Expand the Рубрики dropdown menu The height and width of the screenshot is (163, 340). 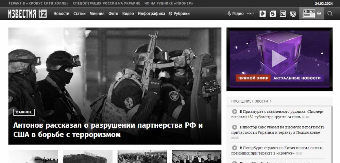click(179, 14)
